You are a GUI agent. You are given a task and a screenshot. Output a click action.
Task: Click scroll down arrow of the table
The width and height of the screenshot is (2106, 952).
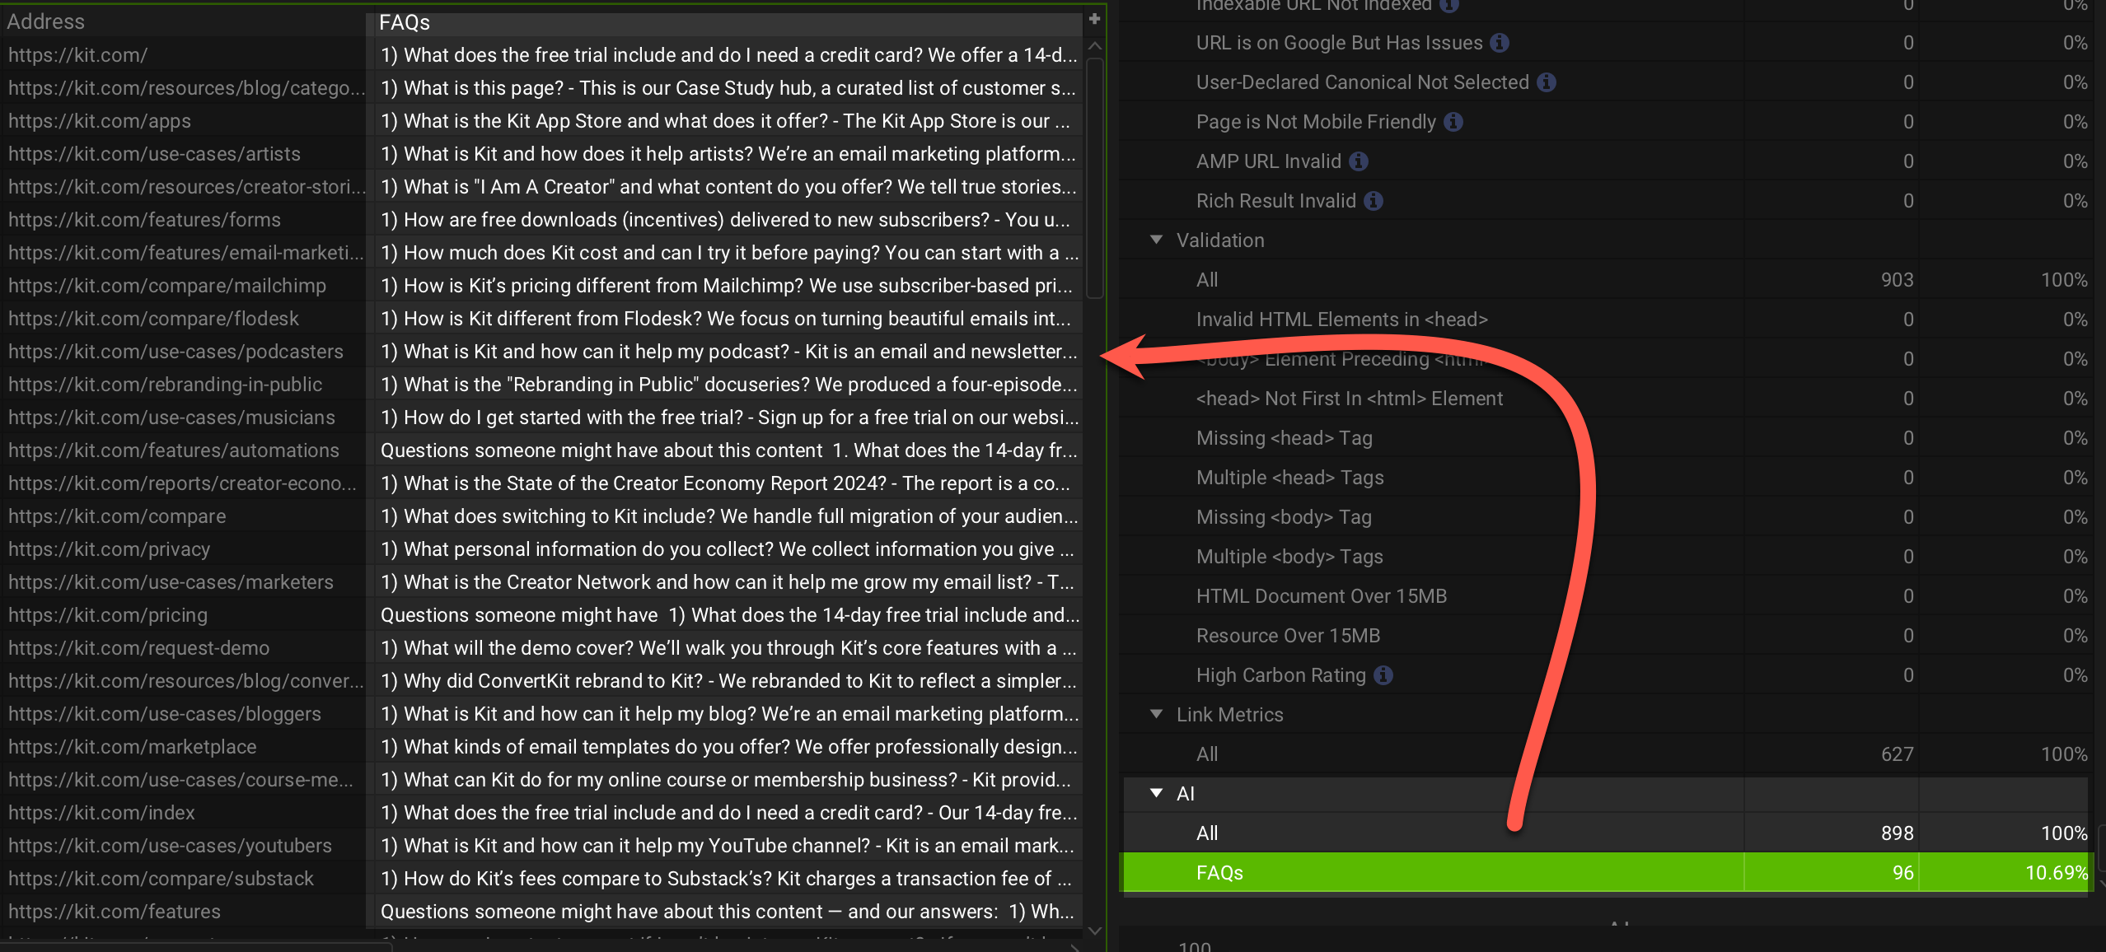[1094, 931]
